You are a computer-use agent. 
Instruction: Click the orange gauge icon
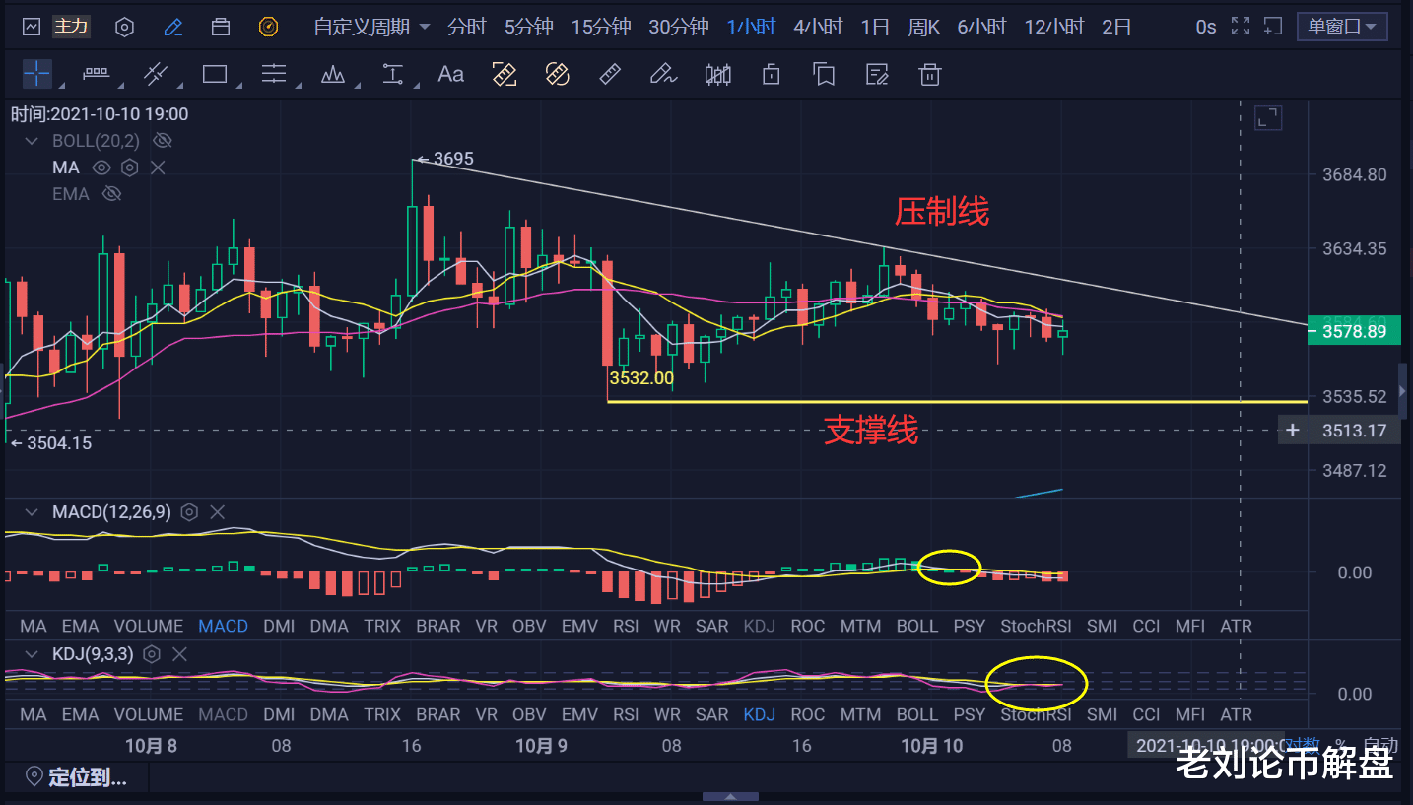tap(268, 27)
